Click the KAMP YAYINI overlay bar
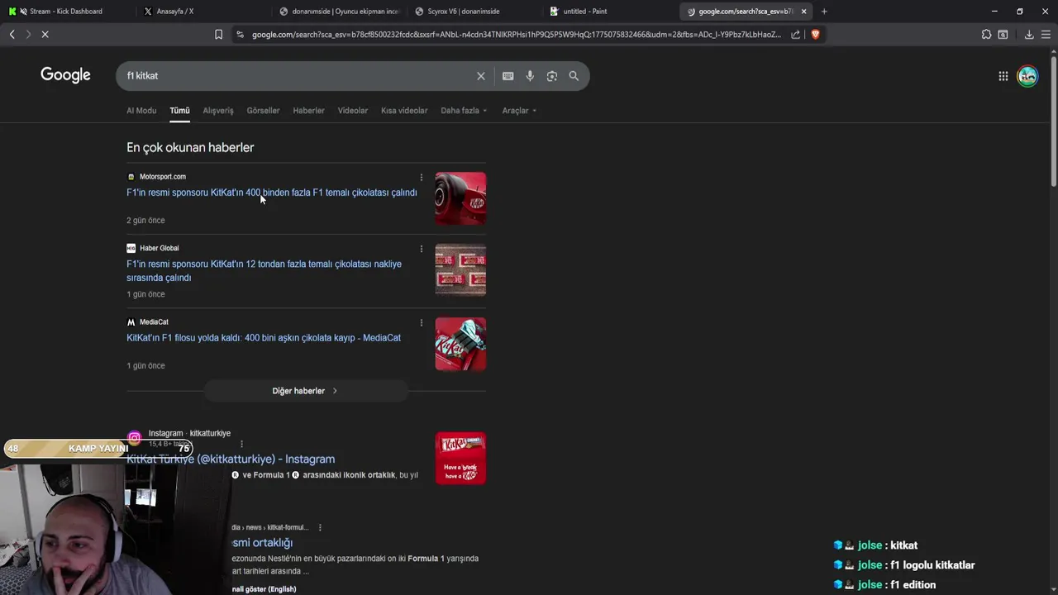 point(98,449)
